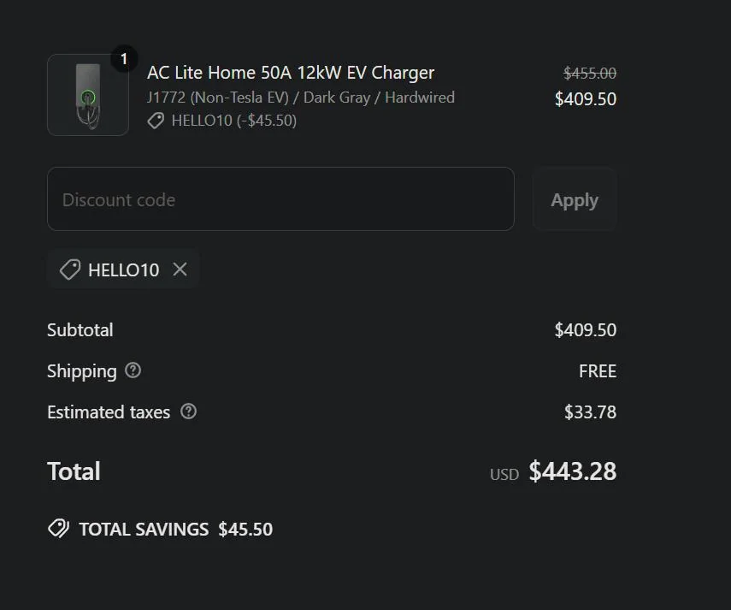The height and width of the screenshot is (610, 731).
Task: Click the Estimated taxes help icon
Action: [x=189, y=412]
